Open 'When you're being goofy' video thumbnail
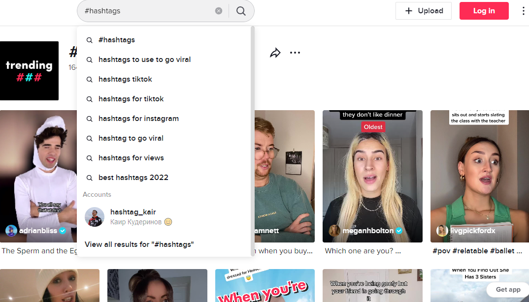Viewport: 529px width, 302px height. 372,285
